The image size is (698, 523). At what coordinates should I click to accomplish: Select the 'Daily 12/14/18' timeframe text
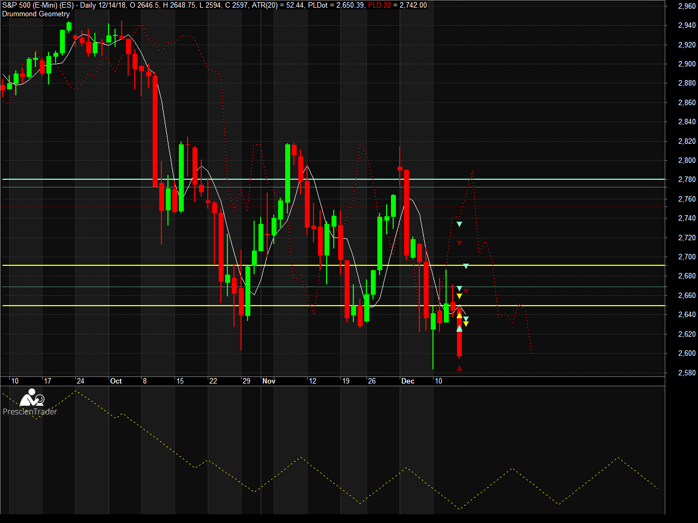pyautogui.click(x=103, y=5)
